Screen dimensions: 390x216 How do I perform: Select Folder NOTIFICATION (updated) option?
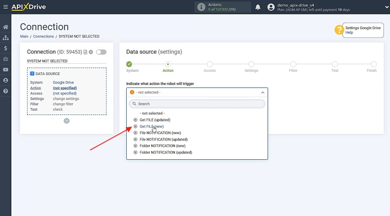tap(166, 152)
